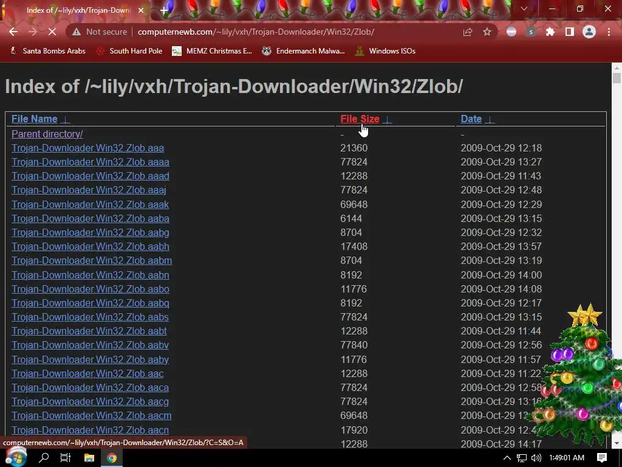Image resolution: width=622 pixels, height=467 pixels.
Task: Select file size value 77840
Action: (x=354, y=345)
